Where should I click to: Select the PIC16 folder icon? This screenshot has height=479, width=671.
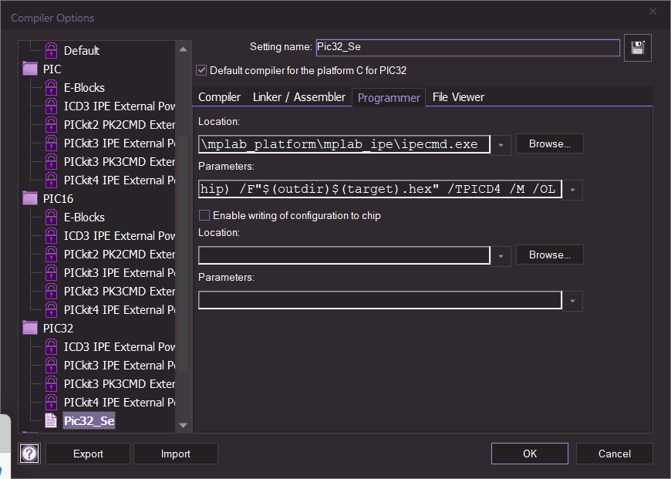point(31,199)
